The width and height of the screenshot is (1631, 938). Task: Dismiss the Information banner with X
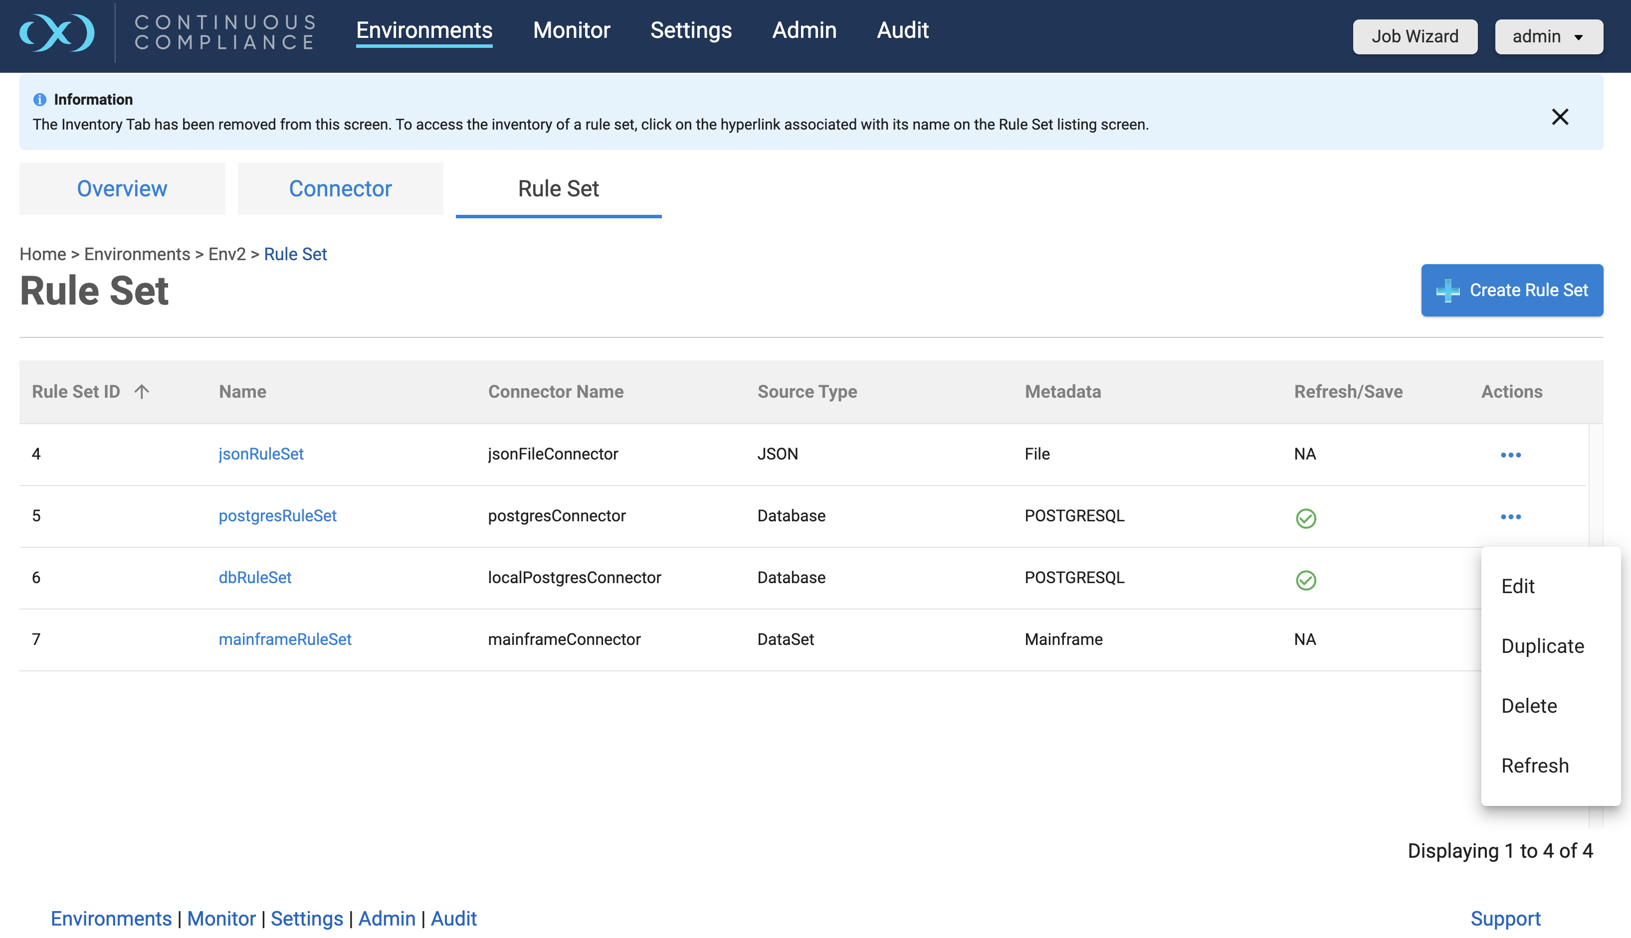tap(1560, 117)
